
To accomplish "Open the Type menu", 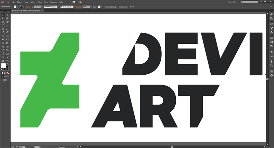I will [26, 2].
